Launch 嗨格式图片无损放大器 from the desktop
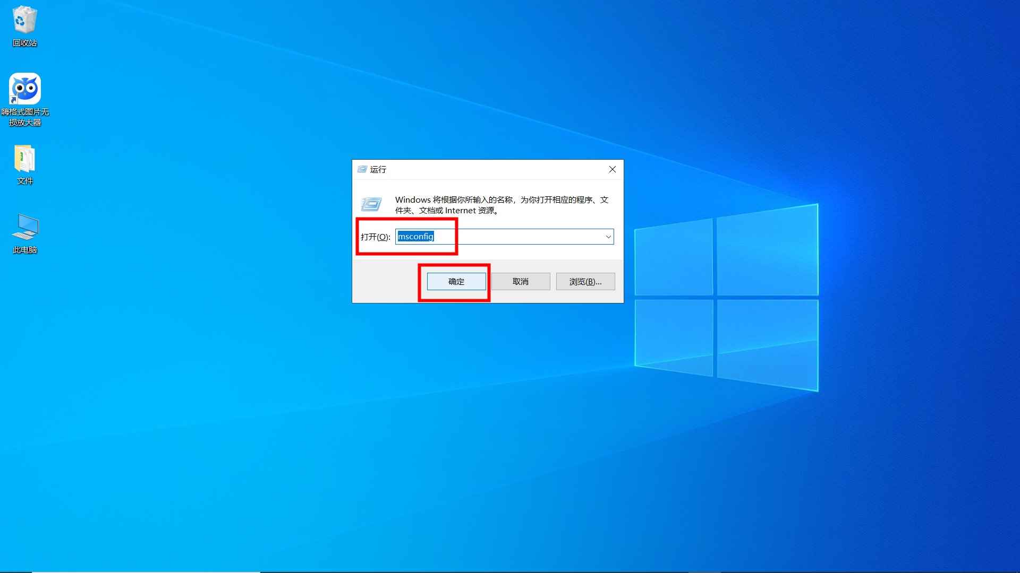1020x573 pixels. point(24,88)
